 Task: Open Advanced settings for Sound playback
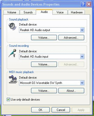pyautogui.click(x=71, y=38)
